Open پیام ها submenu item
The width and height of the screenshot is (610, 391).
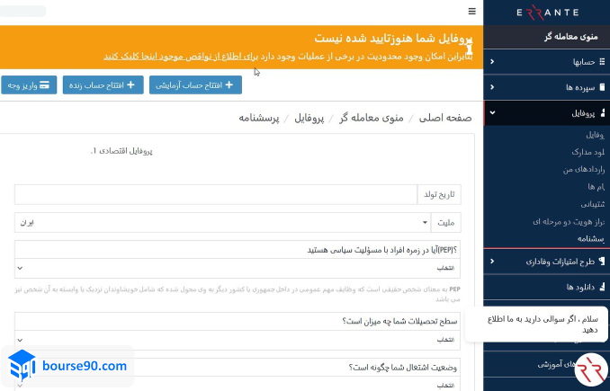coord(596,187)
